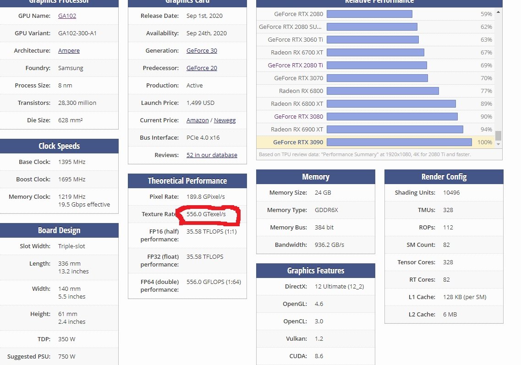The height and width of the screenshot is (365, 521).
Task: Click the 556.0 GFLOPS (1:64) FP64 value
Action: coord(214,282)
